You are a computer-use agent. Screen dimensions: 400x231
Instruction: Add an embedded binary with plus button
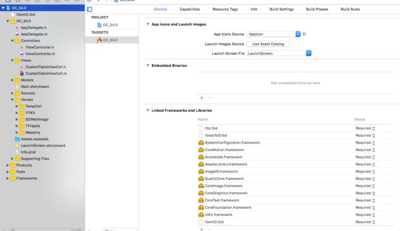pos(201,98)
